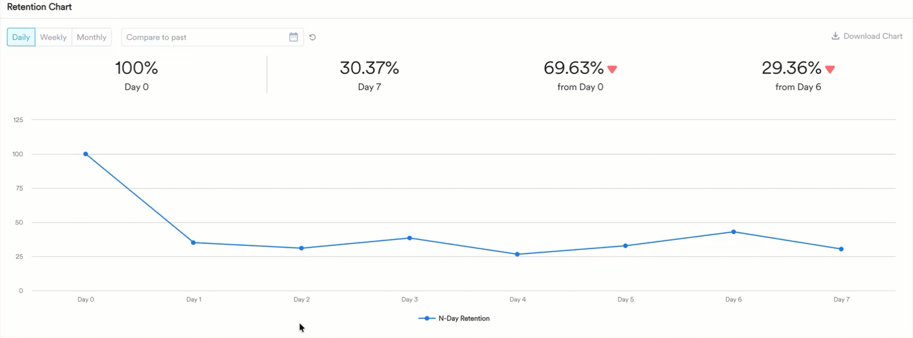Select the Day 3 data point
This screenshot has height=338, width=913.
(410, 238)
